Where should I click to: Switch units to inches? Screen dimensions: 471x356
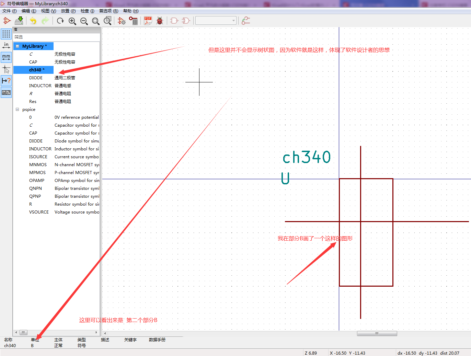[6, 45]
